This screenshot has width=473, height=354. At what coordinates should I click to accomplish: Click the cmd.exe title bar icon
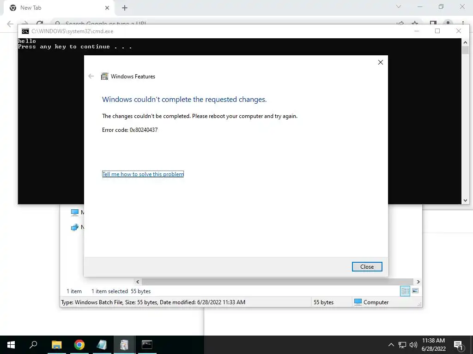25,31
